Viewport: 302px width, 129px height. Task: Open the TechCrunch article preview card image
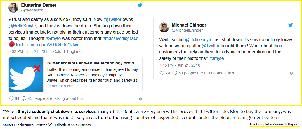click(26, 74)
